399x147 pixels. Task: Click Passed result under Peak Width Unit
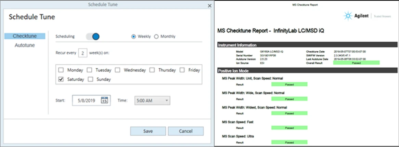pyautogui.click(x=289, y=84)
